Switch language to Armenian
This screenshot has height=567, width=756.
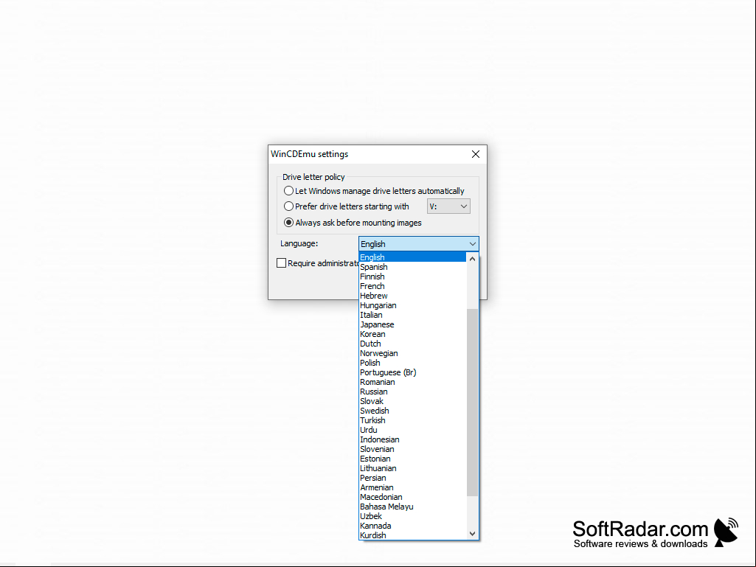(413, 487)
